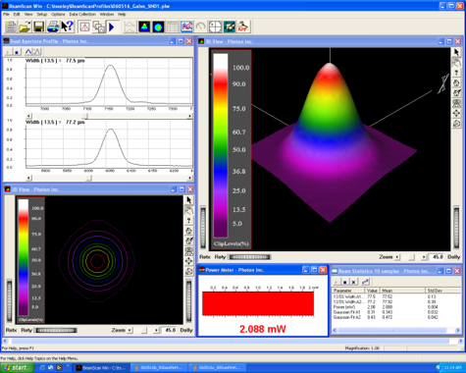
Task: Click right scroll arrow under upper profile graph
Action: (x=189, y=116)
